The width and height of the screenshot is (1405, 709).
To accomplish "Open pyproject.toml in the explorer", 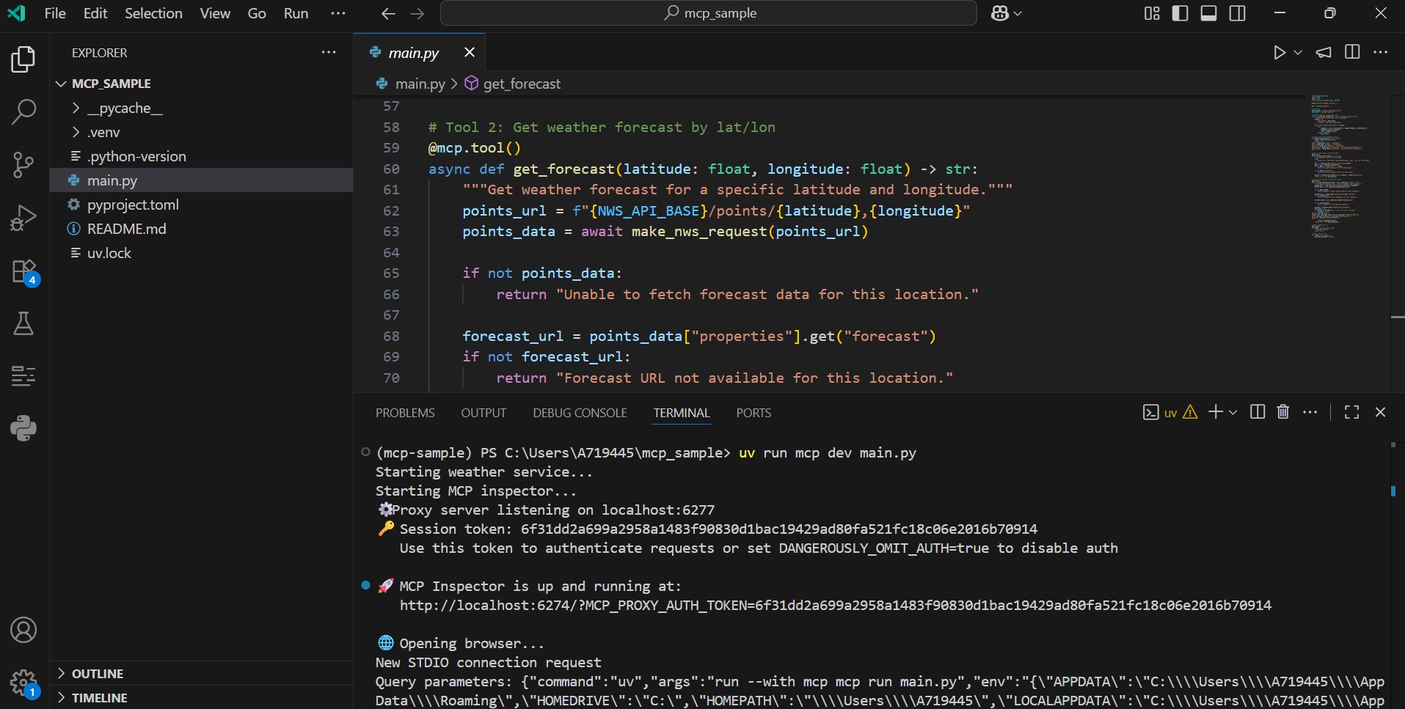I will tap(133, 205).
